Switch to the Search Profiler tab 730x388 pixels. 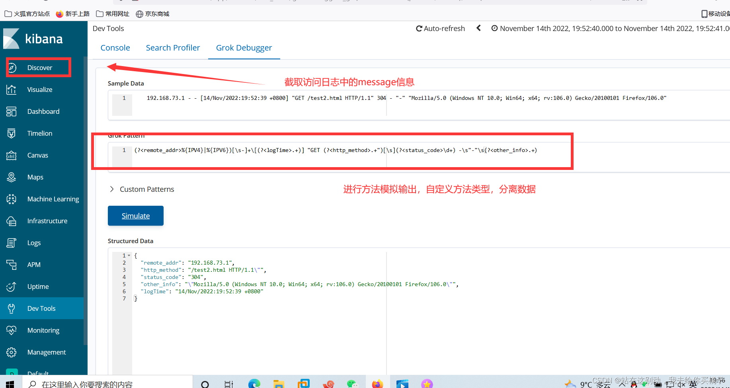173,47
